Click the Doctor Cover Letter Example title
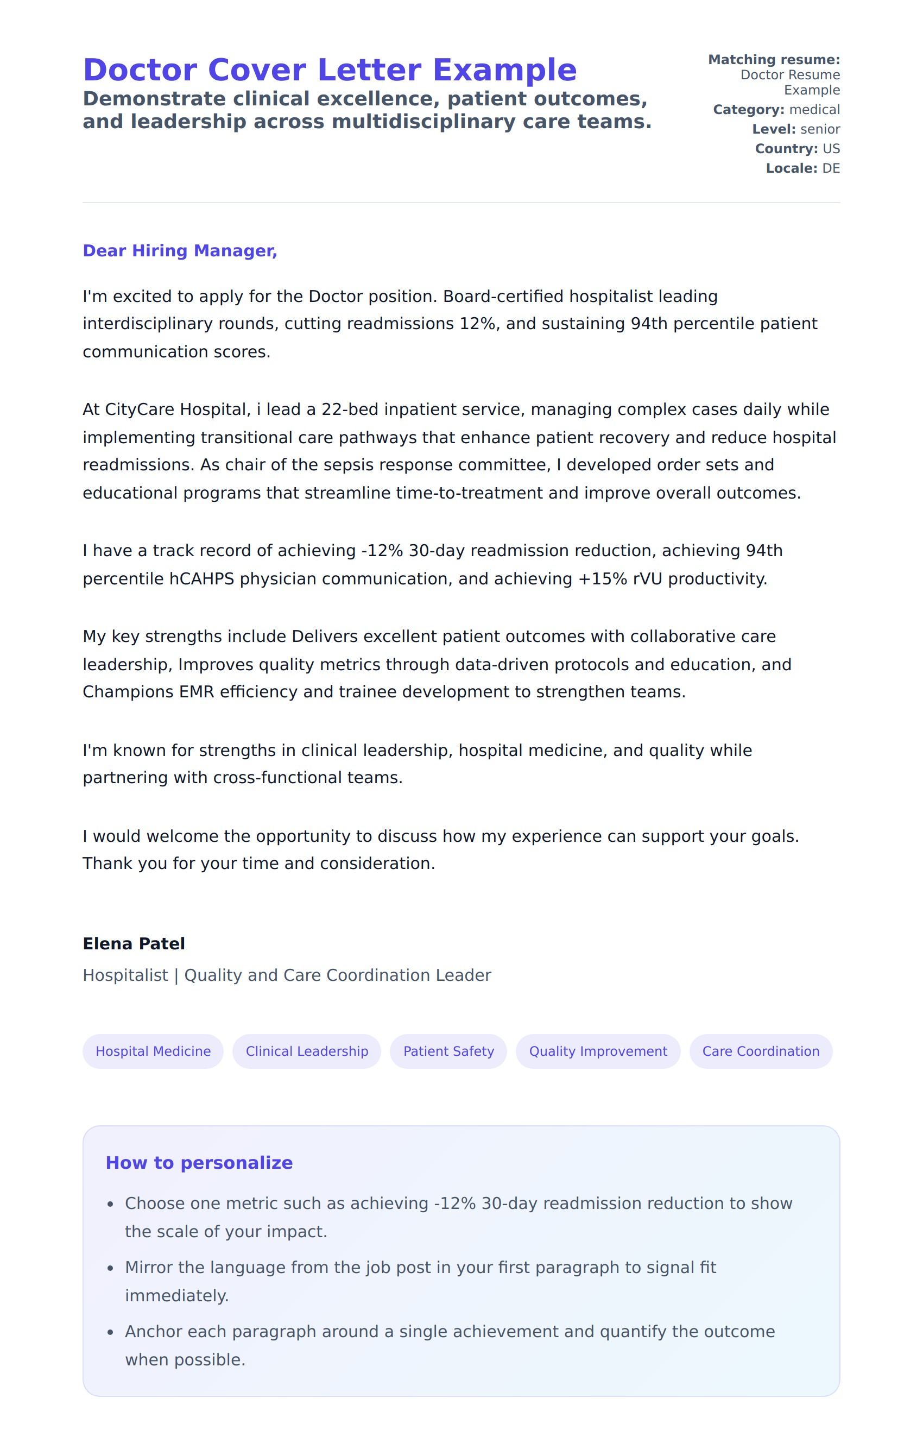Viewport: 923px width, 1449px height. point(330,70)
